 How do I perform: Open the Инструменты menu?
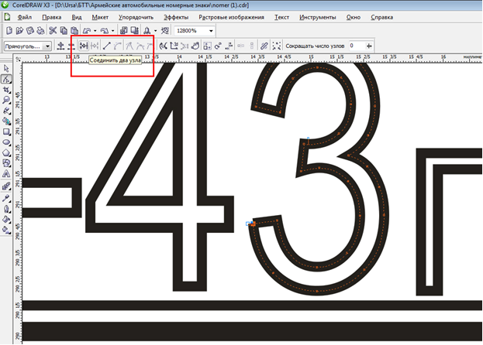click(x=318, y=17)
